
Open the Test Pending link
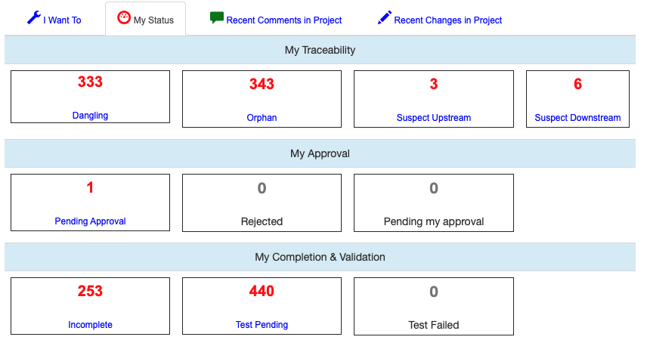tap(262, 325)
